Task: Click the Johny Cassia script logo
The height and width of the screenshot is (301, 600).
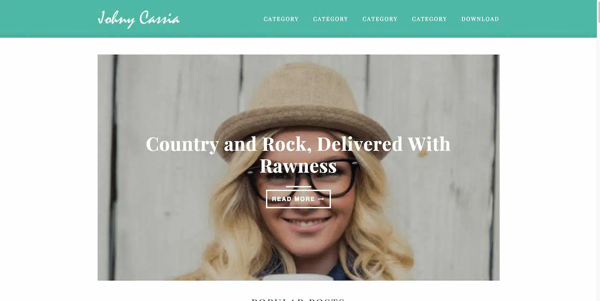Action: [x=138, y=19]
